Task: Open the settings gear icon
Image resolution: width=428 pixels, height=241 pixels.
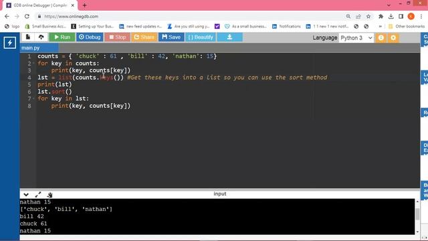Action: pos(393,37)
